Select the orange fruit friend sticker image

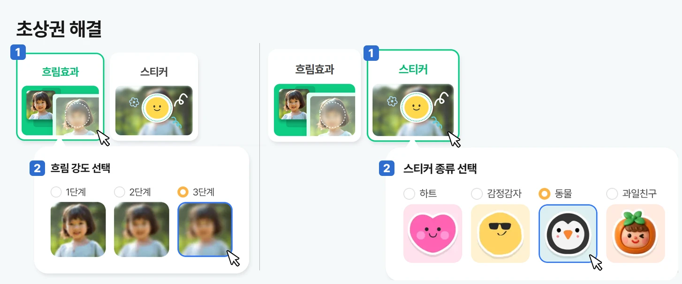pyautogui.click(x=636, y=233)
